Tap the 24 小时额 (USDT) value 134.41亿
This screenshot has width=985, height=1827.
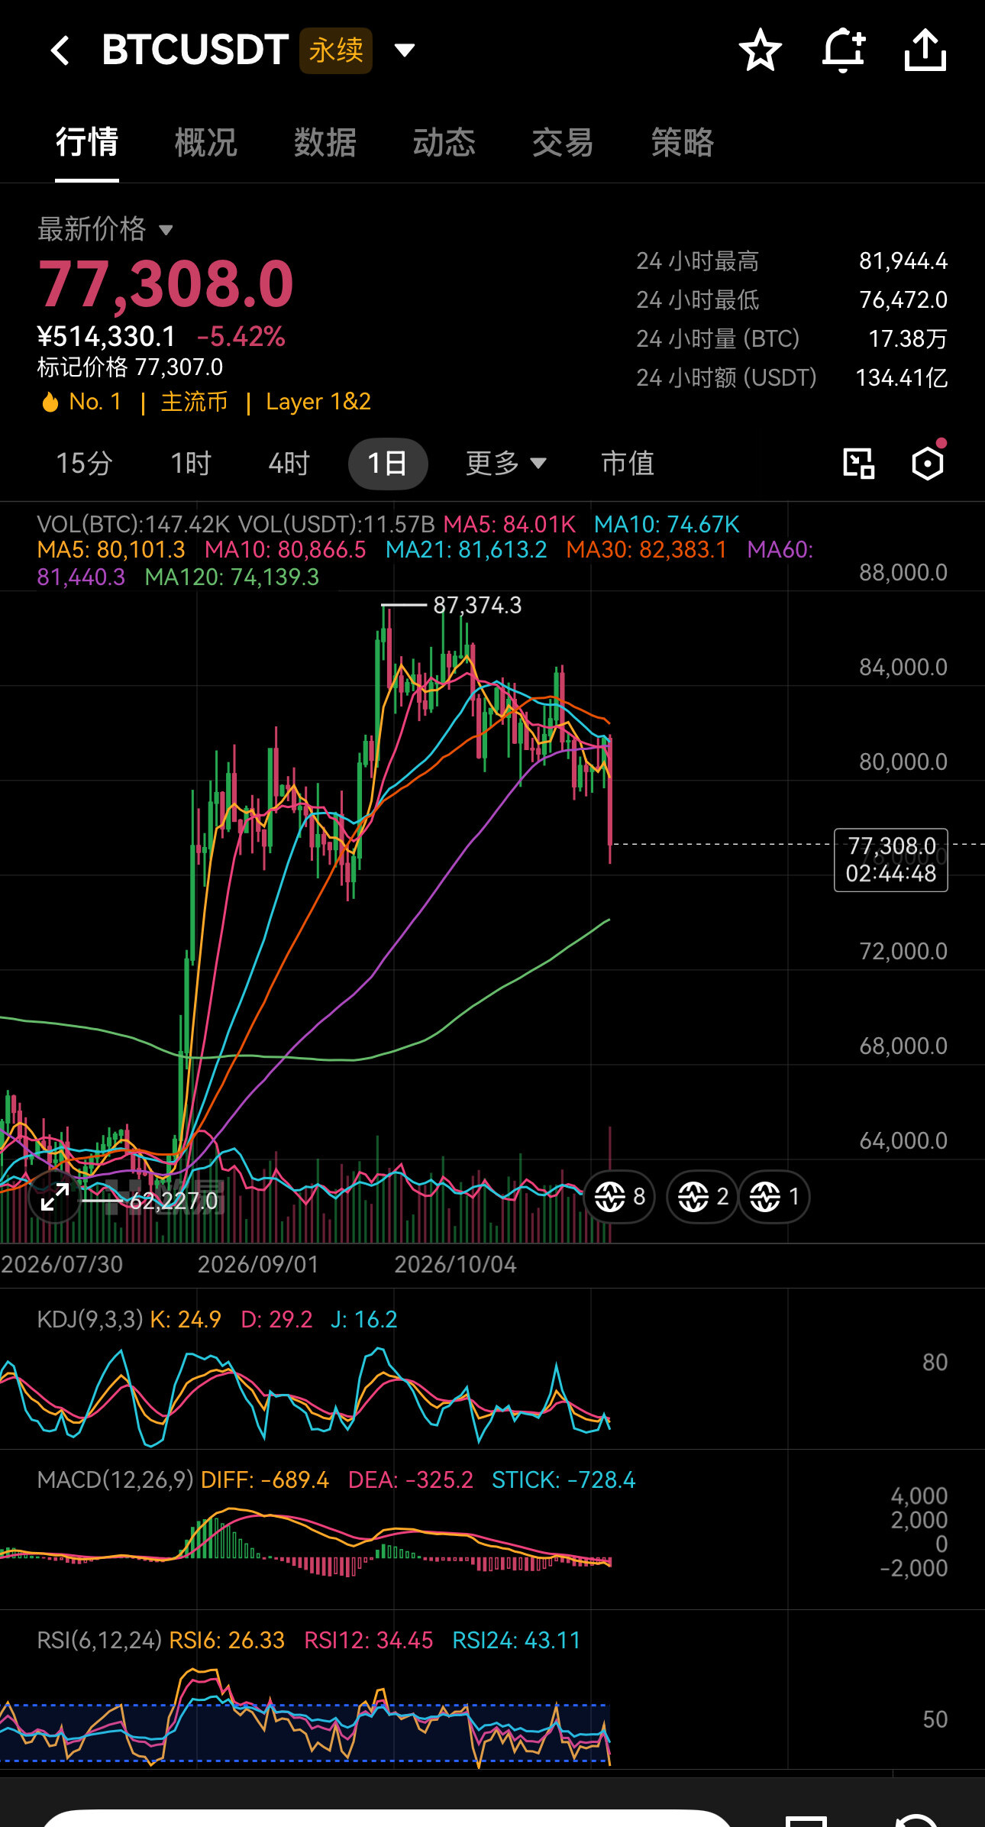tap(902, 378)
